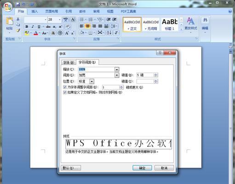The image size is (235, 184).
Task: Open the font name dropdown in the ribbon
Action: [x=46, y=20]
